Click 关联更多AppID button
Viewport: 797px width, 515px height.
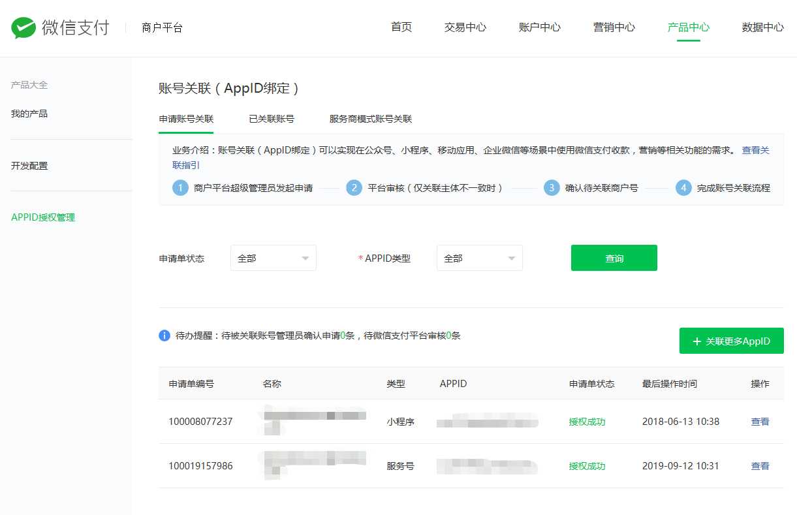pos(732,341)
